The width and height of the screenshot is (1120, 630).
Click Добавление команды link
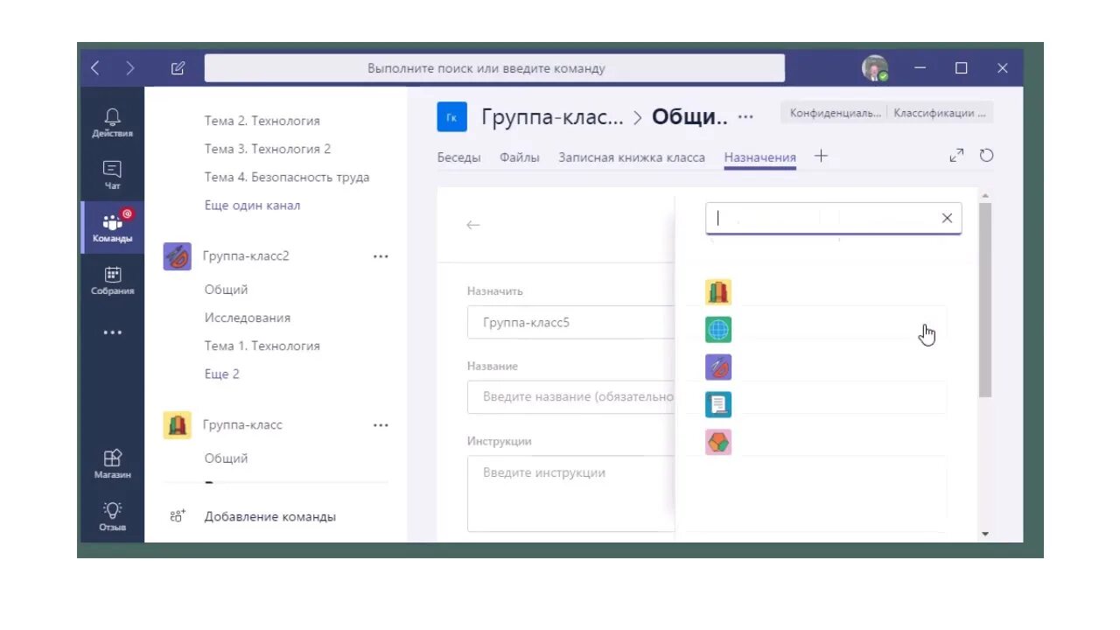pyautogui.click(x=270, y=516)
